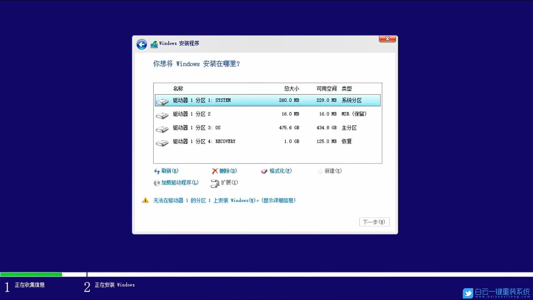Screen dimensions: 533x300
Task: Click type cell 主分区
Action: [349, 128]
